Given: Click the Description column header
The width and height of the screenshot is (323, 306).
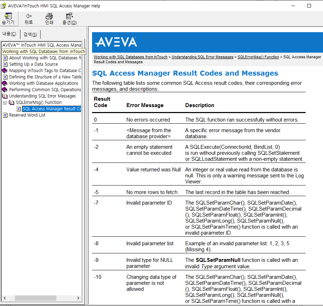Looking at the screenshot, I should click(x=200, y=105).
